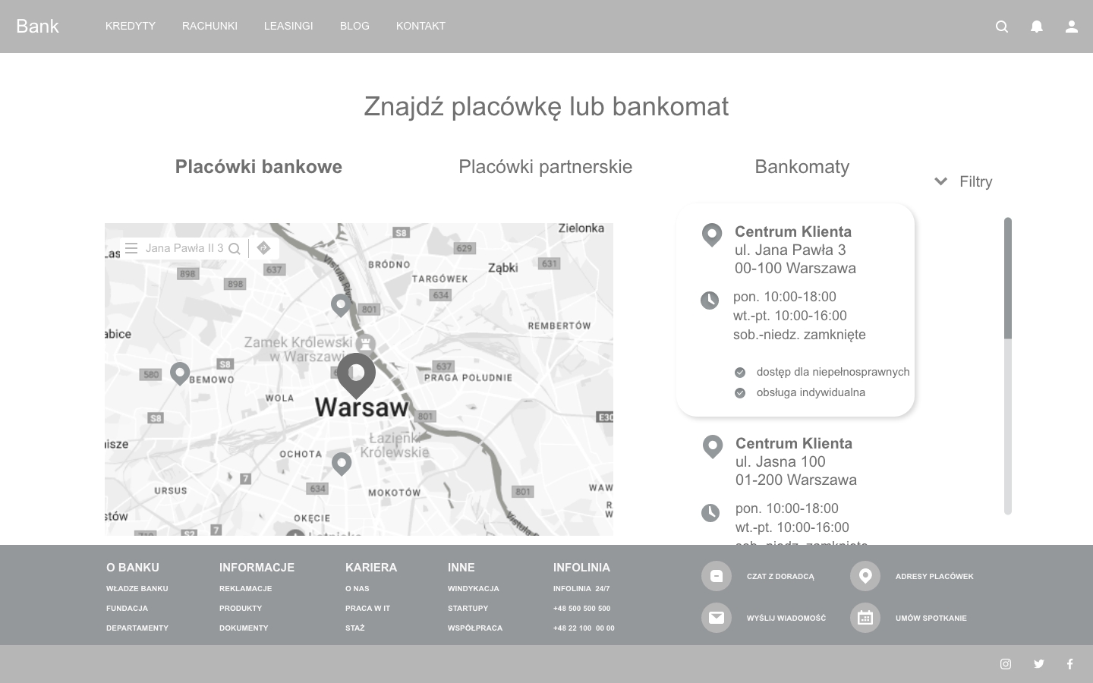This screenshot has width=1093, height=683.
Task: Switch to the Placówki partnerskie tab
Action: pos(545,167)
